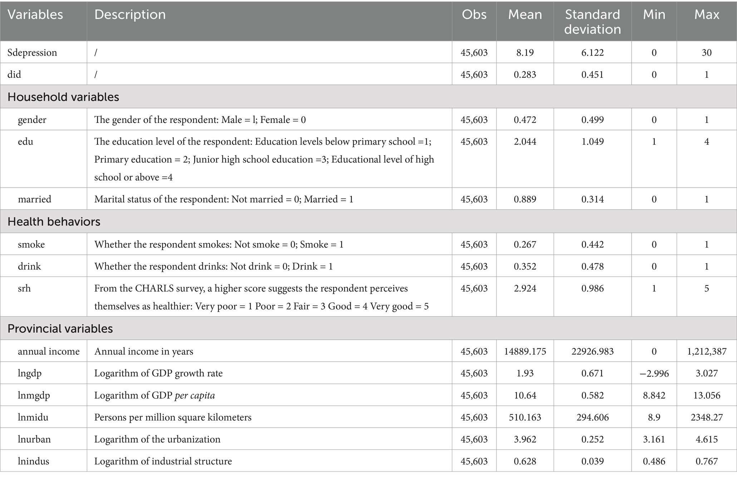Select annual income max value 1,212,387
This screenshot has width=737, height=478.
(707, 351)
